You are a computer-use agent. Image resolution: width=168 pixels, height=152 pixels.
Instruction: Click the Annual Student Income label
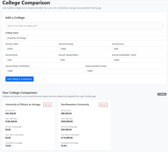coord(96,66)
